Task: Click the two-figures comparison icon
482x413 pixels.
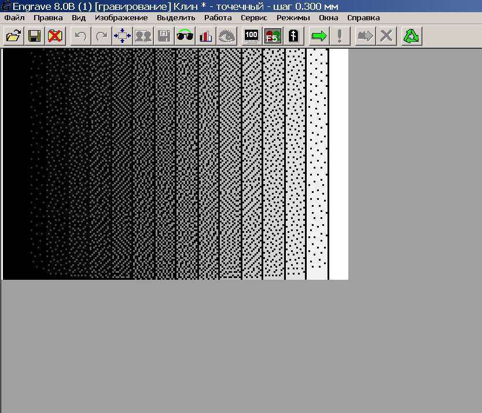Action: pos(142,35)
